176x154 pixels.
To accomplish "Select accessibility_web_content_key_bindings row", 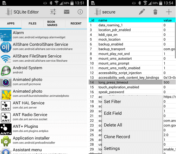I will (x=132, y=78).
